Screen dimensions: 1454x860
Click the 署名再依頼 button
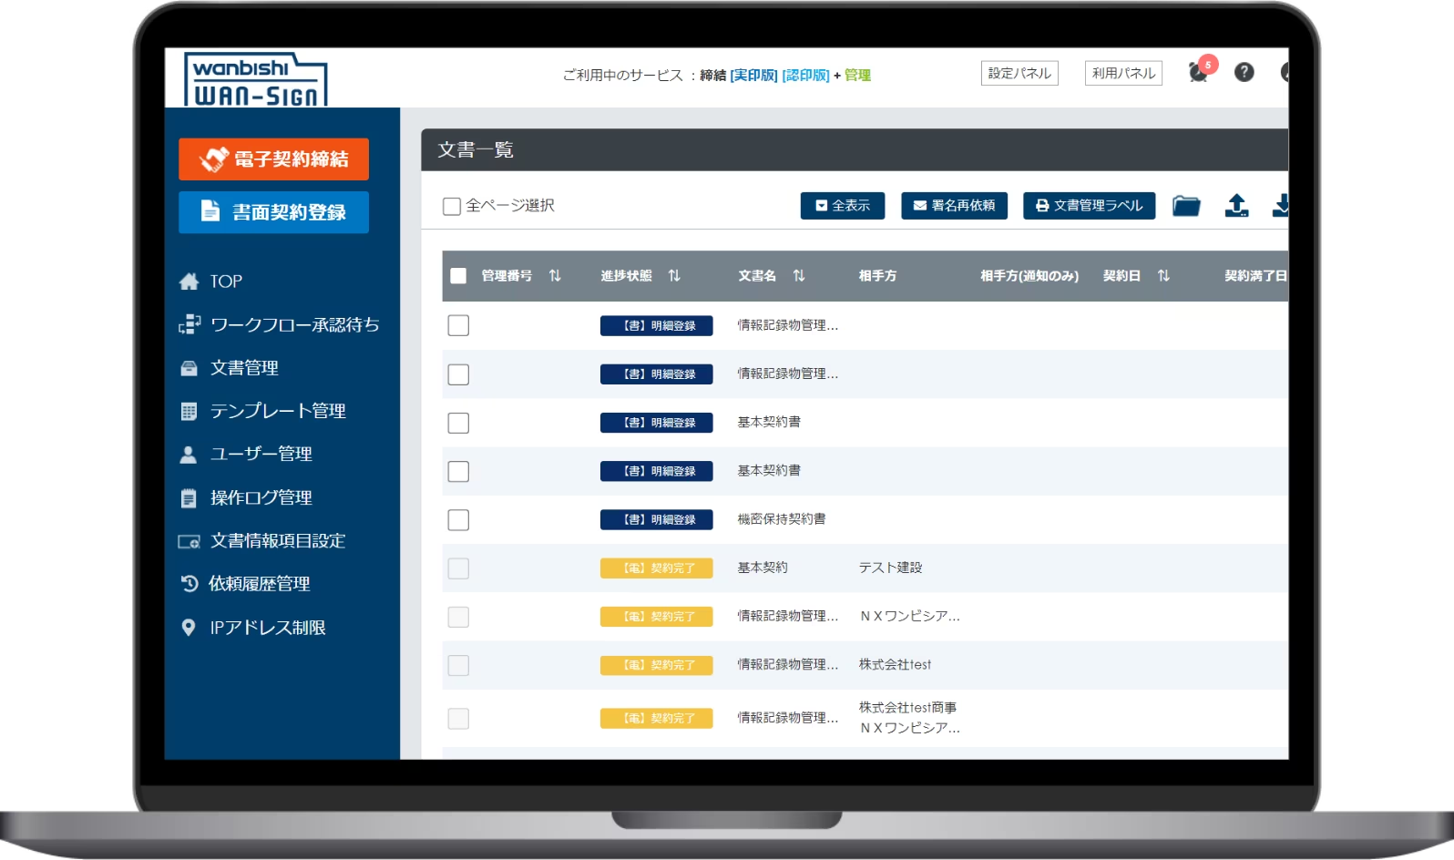point(955,206)
